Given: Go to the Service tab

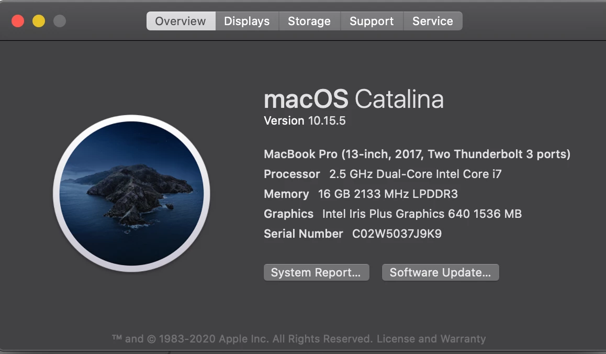Looking at the screenshot, I should (x=433, y=21).
